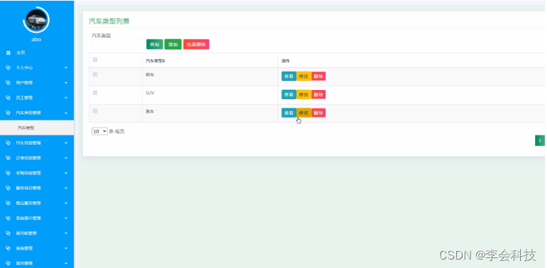The image size is (547, 268).
Task: Open the 用户管理 menu label
Action: [x=24, y=83]
